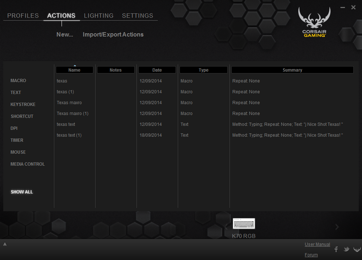Create a new action with New...

[x=65, y=34]
